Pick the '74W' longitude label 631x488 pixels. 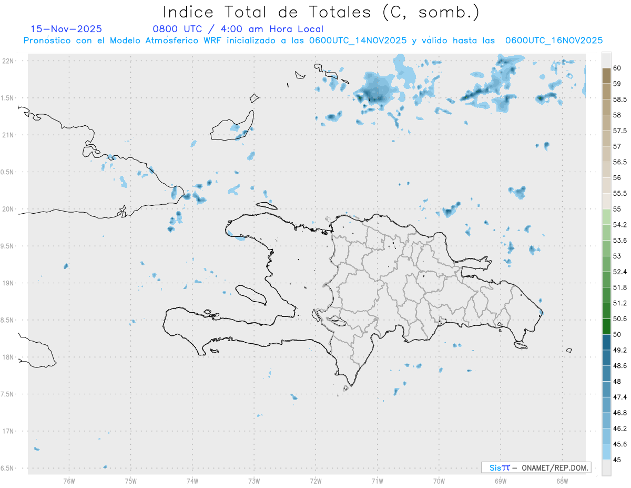pyautogui.click(x=192, y=481)
